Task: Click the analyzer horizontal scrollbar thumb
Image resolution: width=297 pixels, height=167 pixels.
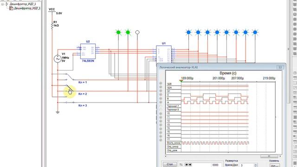Action: click(269, 156)
